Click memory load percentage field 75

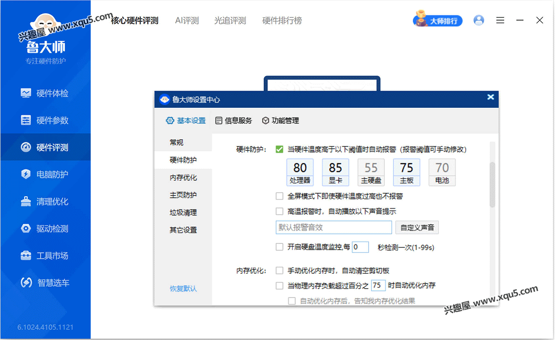[x=378, y=285]
